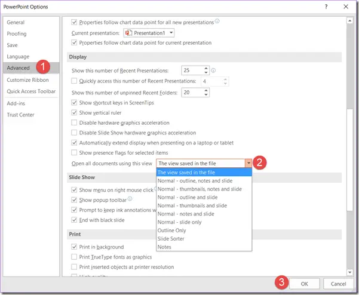Image resolution: width=359 pixels, height=295 pixels.
Task: Increase the Recent Presentations number with up arrow
Action: tap(206, 68)
